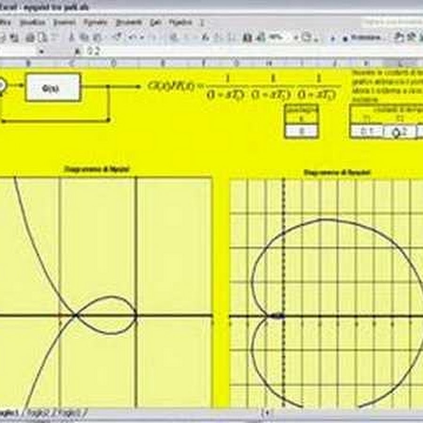423x423 pixels.
Task: Expand the Name Box dropdown arrow
Action: (42, 51)
